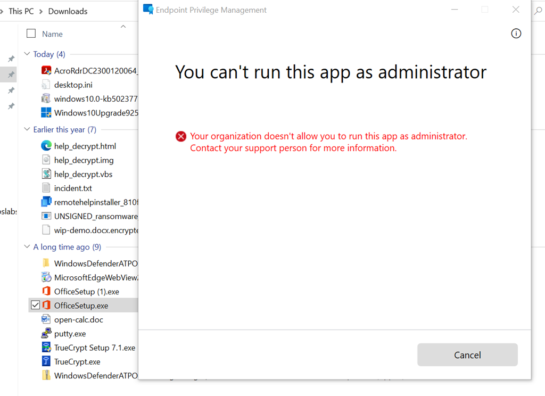Click the Windows10Upgrade installer icon
Image resolution: width=545 pixels, height=396 pixels.
tap(46, 113)
